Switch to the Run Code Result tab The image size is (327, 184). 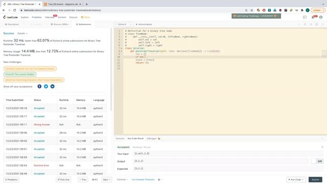point(135,139)
